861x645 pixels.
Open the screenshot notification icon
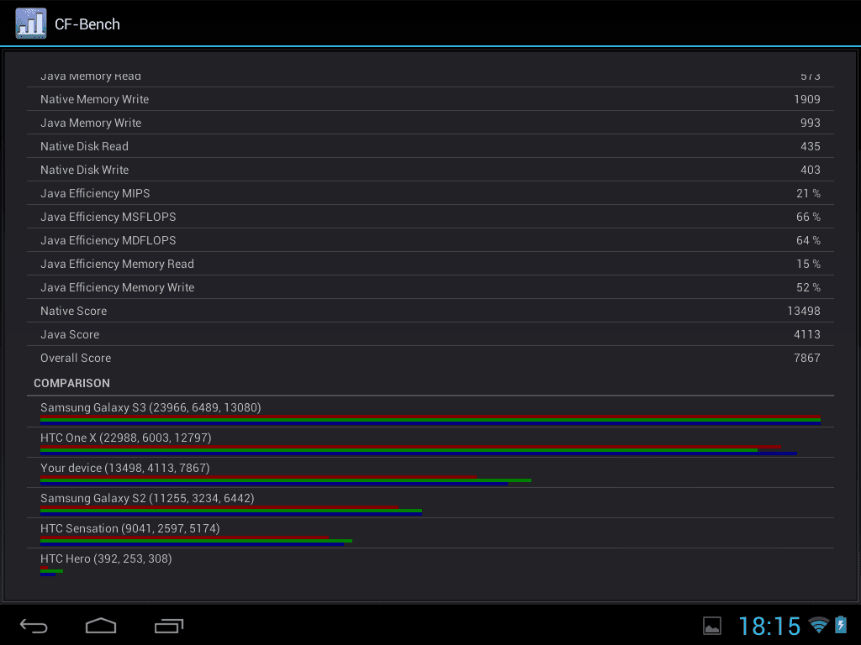pyautogui.click(x=712, y=626)
